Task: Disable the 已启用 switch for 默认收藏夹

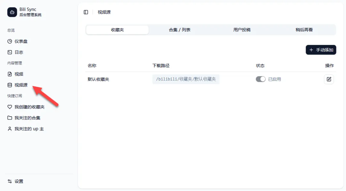Action: [x=260, y=79]
